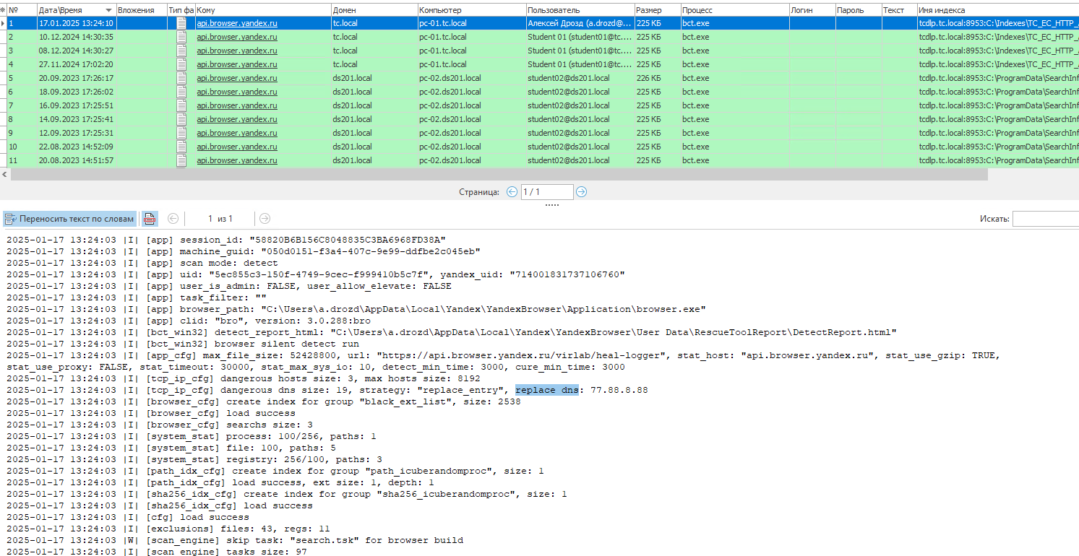Click the red printer icon in the viewer toolbar
The width and height of the screenshot is (1079, 556).
[x=150, y=219]
